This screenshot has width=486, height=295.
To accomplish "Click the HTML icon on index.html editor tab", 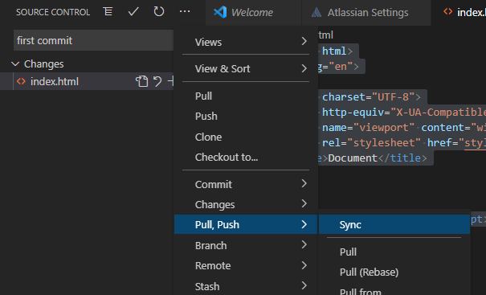I will point(448,12).
